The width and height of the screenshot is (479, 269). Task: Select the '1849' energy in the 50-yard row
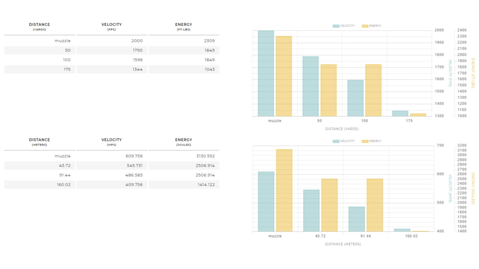[x=210, y=50]
